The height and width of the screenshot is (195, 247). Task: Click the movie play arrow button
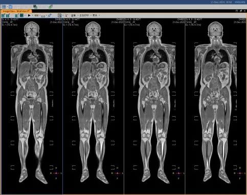(29, 15)
